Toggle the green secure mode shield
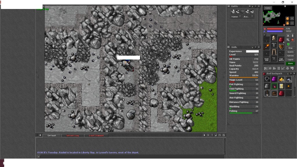The image size is (297, 167). [288, 44]
